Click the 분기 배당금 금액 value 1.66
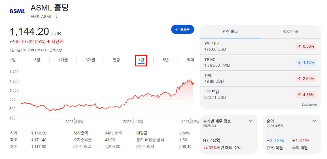 click(183, 140)
